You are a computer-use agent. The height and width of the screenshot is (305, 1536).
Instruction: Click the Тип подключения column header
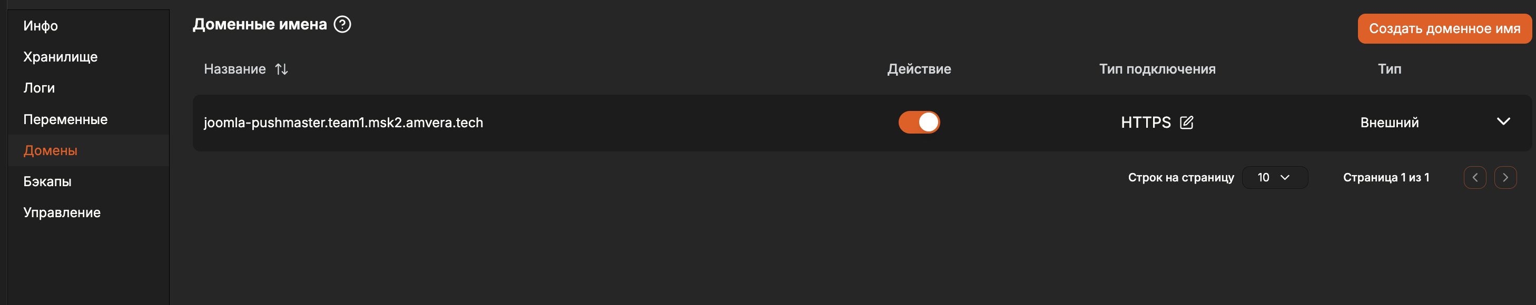(1157, 69)
